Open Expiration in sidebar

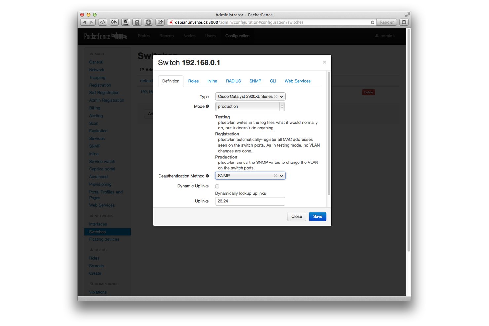point(98,131)
